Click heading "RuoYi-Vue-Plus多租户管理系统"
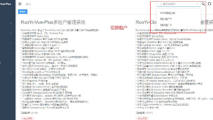The image size is (213, 120). [x=53, y=22]
